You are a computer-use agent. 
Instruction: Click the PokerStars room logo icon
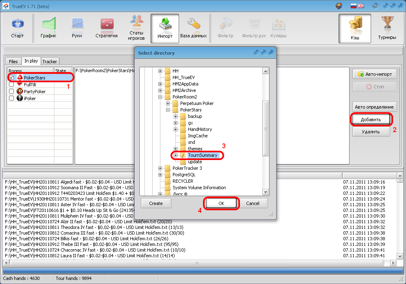pyautogui.click(x=19, y=77)
